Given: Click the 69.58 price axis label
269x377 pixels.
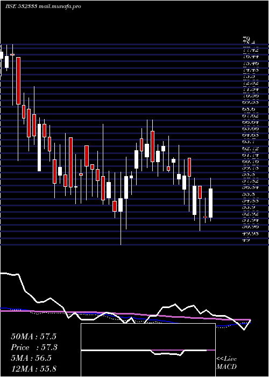Looking at the screenshot, I should tap(251, 102).
